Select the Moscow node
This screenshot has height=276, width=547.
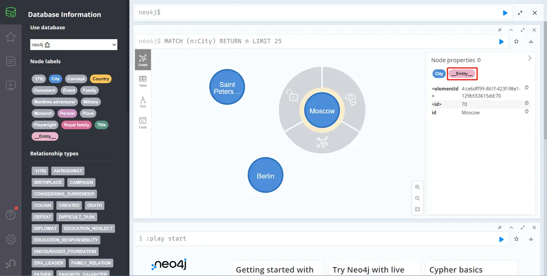click(x=322, y=111)
